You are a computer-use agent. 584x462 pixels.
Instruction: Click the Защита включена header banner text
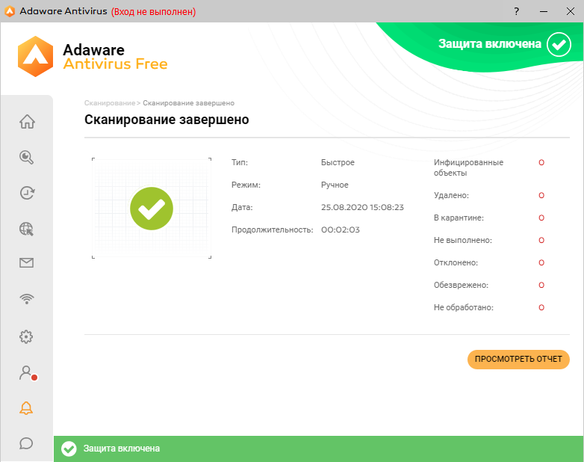[489, 43]
